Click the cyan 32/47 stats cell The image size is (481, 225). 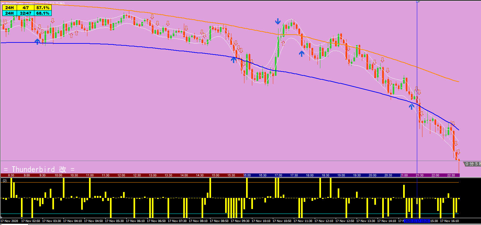(26, 13)
